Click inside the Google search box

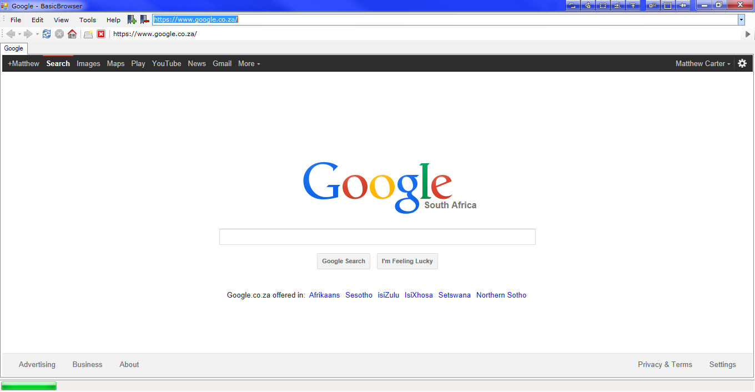point(377,237)
